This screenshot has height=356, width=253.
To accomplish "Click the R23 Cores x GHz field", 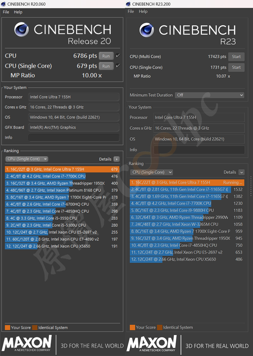I will (x=199, y=128).
